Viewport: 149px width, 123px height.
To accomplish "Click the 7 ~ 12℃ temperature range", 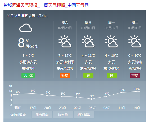I will (x=65, y=55).
